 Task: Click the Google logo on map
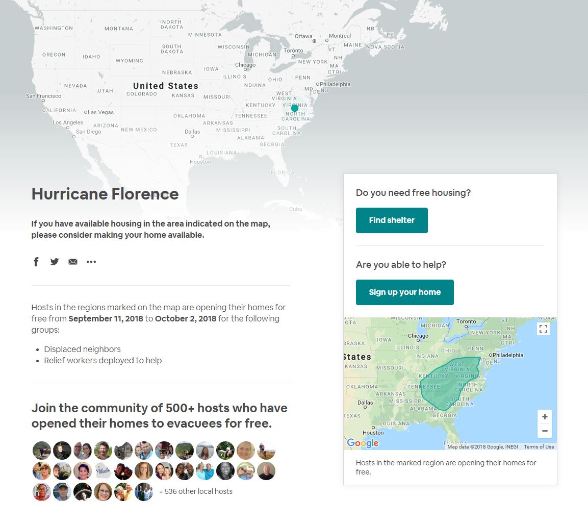coord(363,443)
